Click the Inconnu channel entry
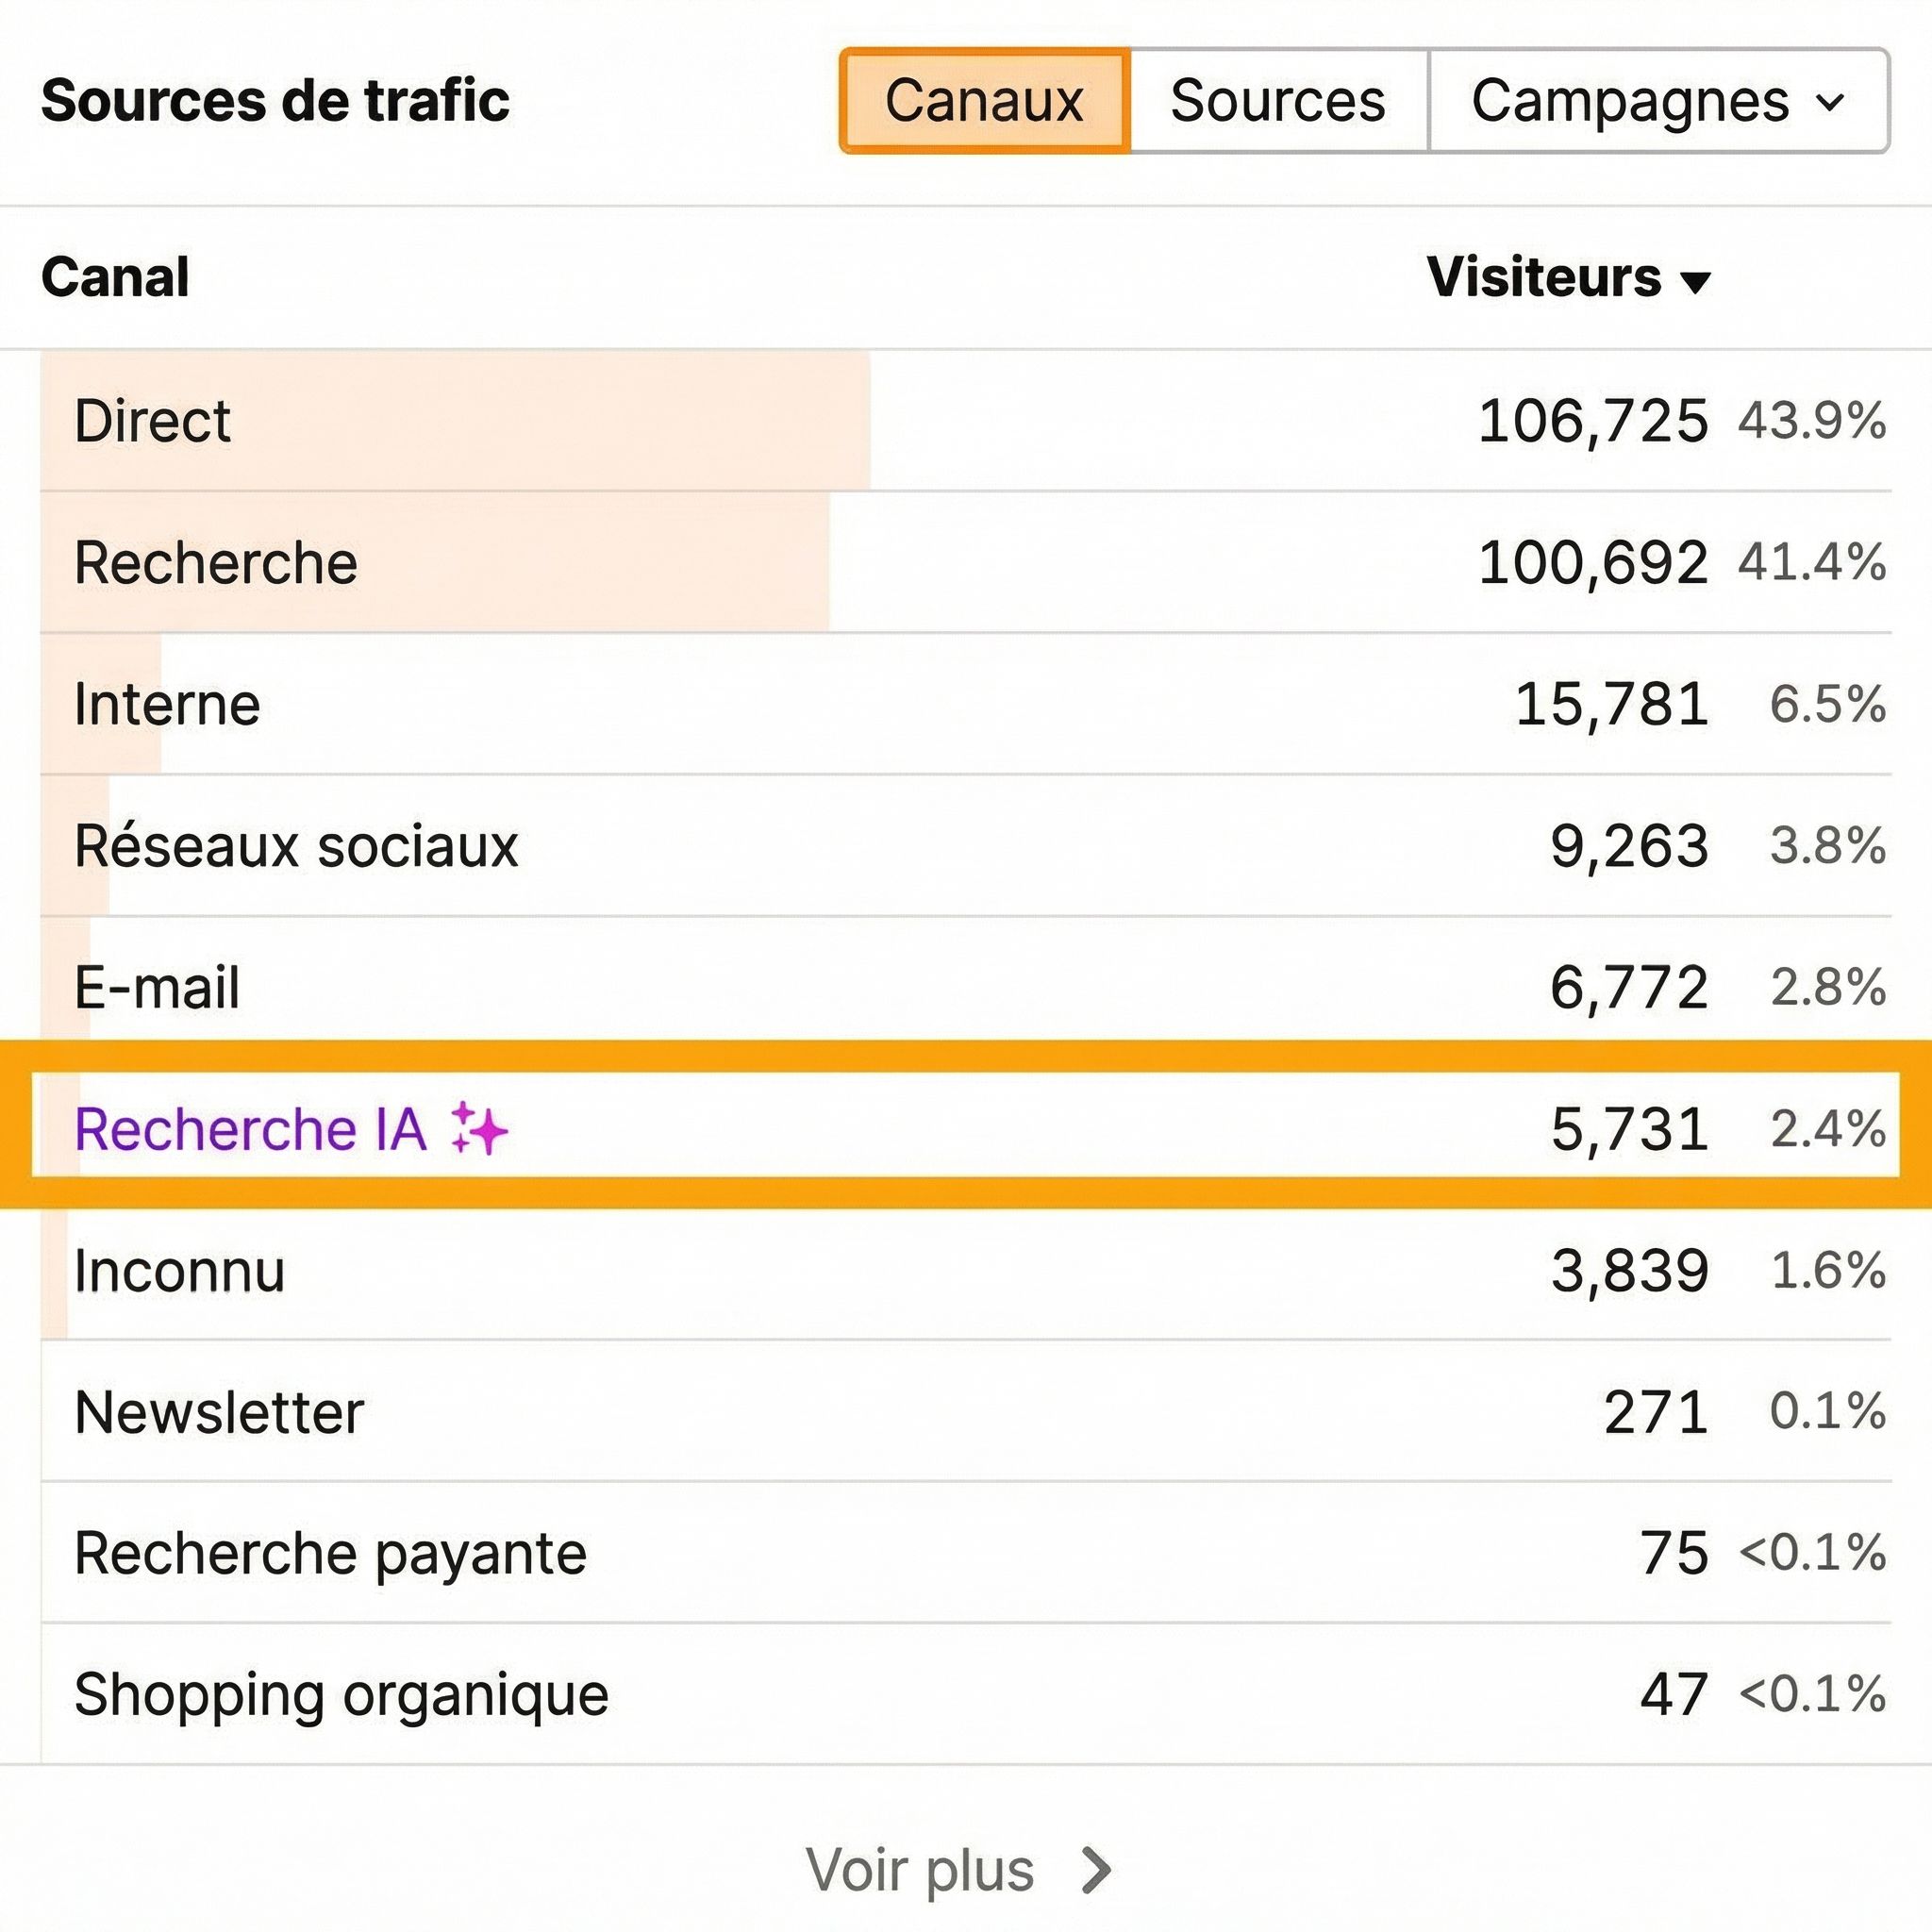This screenshot has height=1932, width=1932. tap(180, 1272)
